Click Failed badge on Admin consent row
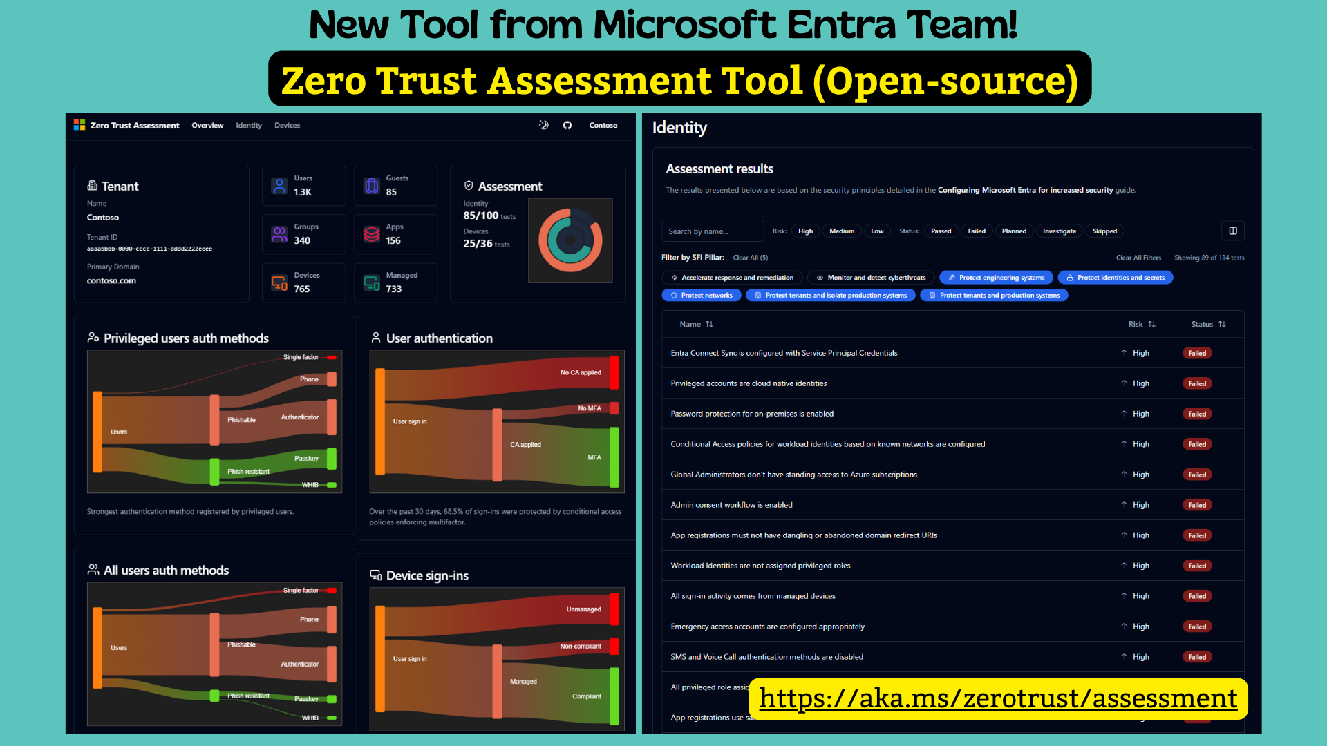The width and height of the screenshot is (1327, 746). coord(1197,505)
